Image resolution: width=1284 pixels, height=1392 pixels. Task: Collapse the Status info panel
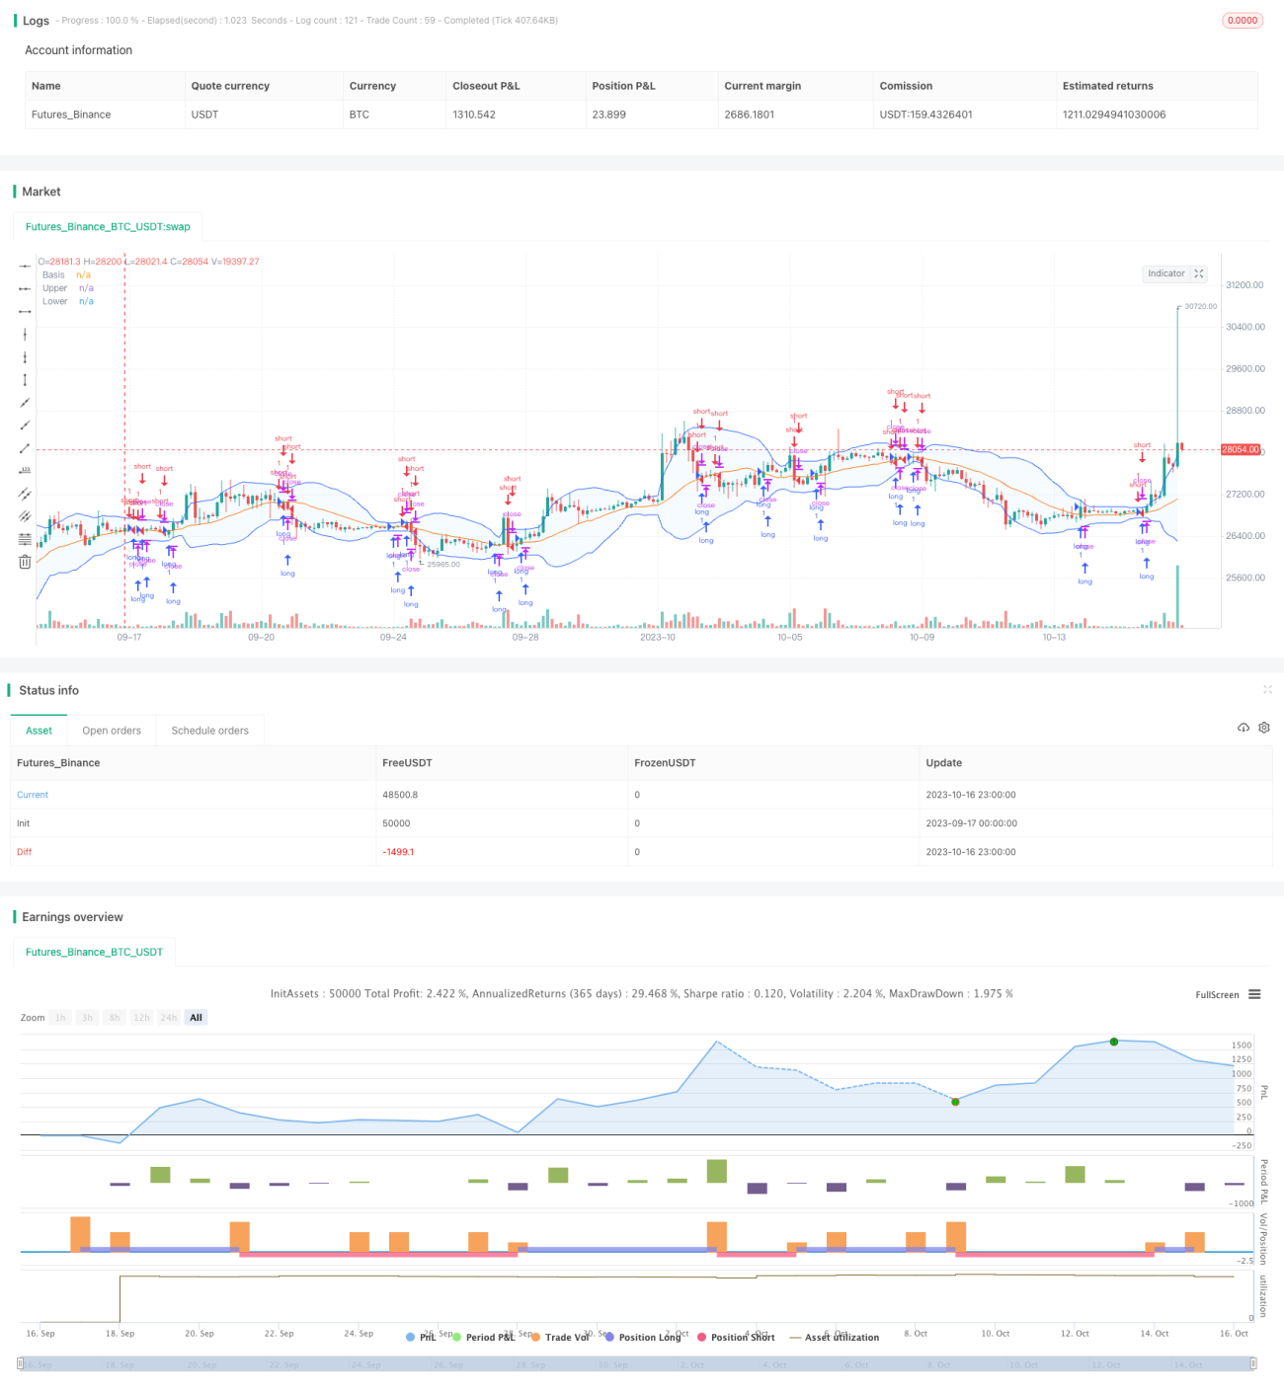1267,690
